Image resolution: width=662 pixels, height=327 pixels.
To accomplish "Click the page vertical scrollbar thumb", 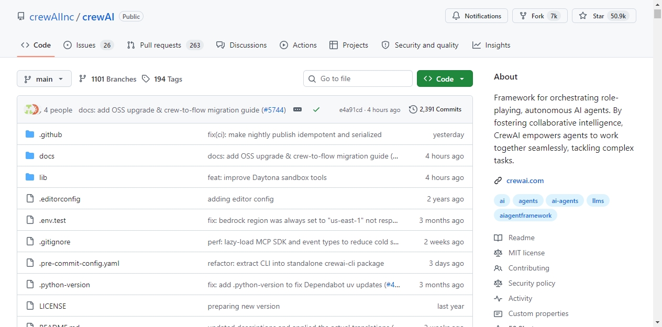I will click(657, 14).
